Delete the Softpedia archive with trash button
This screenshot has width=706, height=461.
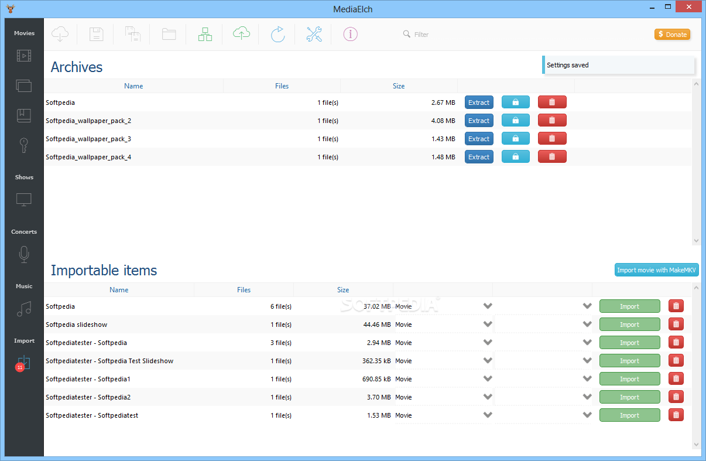pos(552,103)
